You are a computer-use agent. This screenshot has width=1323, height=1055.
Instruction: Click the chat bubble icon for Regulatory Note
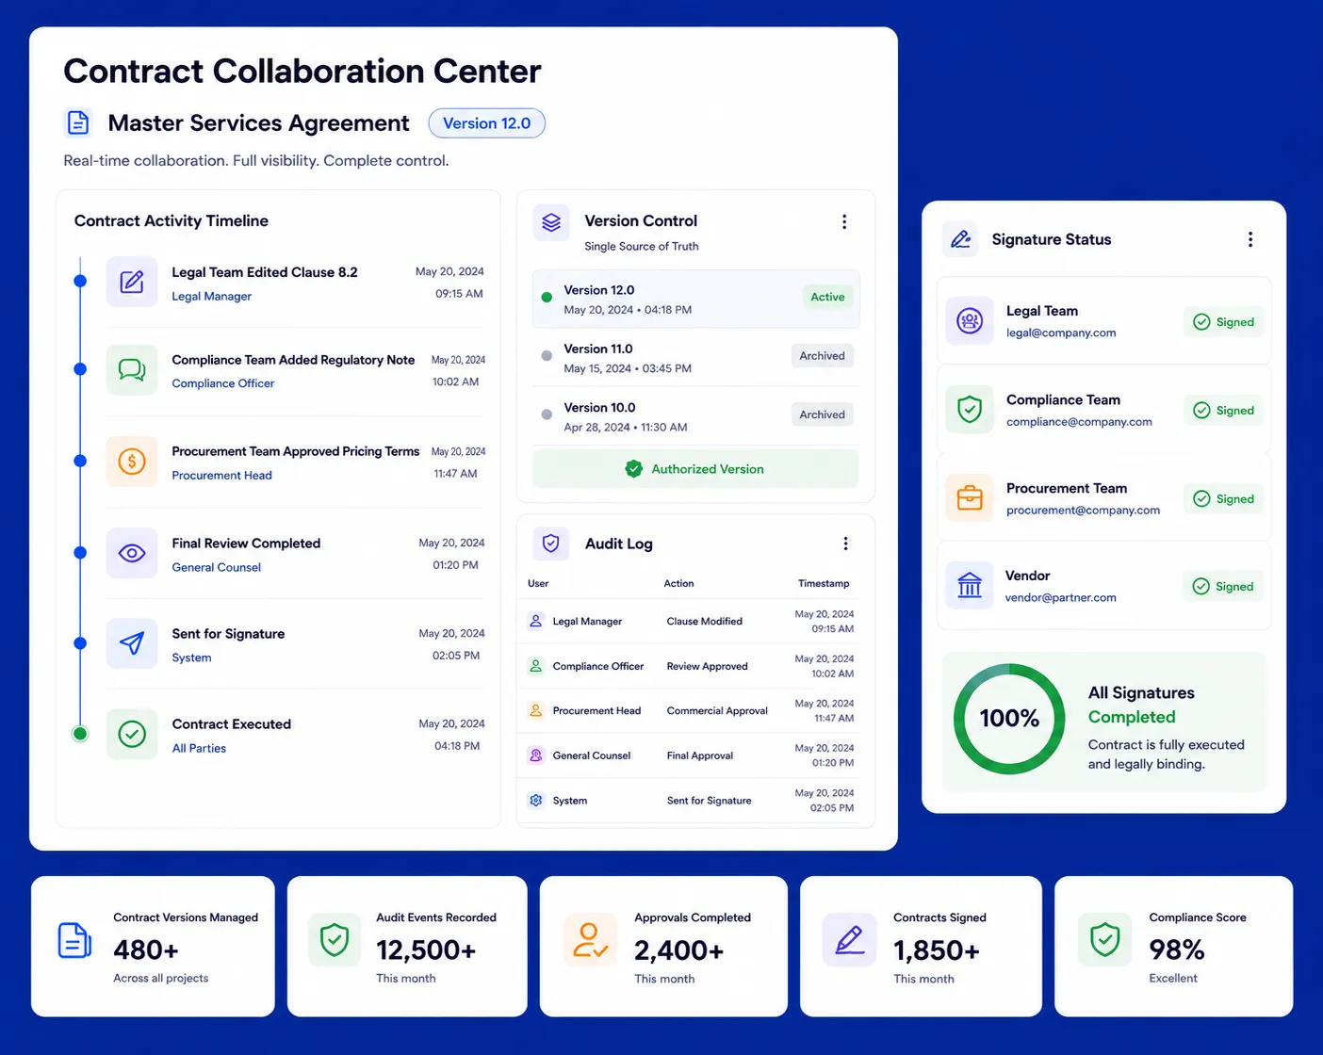pyautogui.click(x=132, y=369)
